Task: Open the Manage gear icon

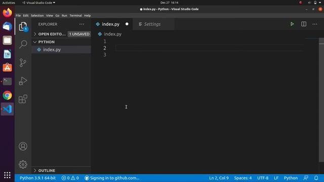Action: click(x=23, y=164)
